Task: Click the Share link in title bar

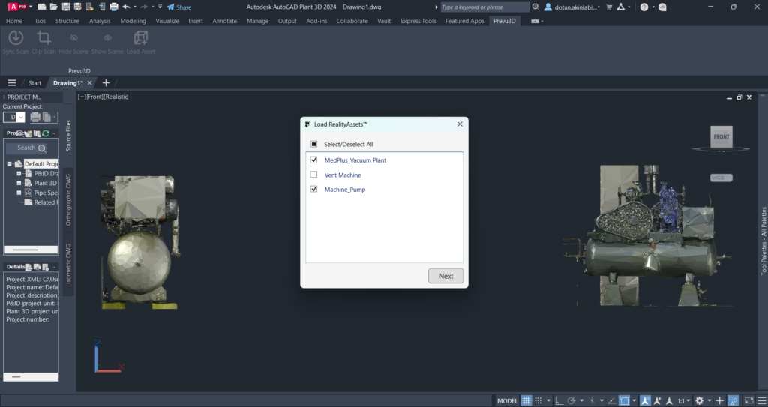Action: (179, 7)
